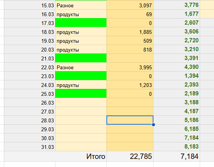Select the zero amount in row 25.03

[x=130, y=94]
